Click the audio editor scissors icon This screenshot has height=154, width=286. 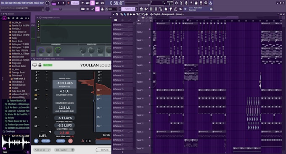pos(181,3)
